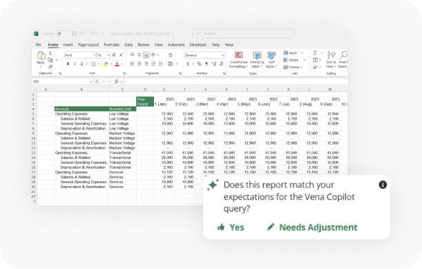
Task: Click the Insert Function fx icon
Action: coord(116,82)
